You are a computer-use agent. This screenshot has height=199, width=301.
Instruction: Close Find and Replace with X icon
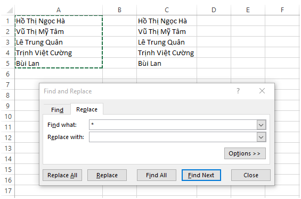point(262,91)
